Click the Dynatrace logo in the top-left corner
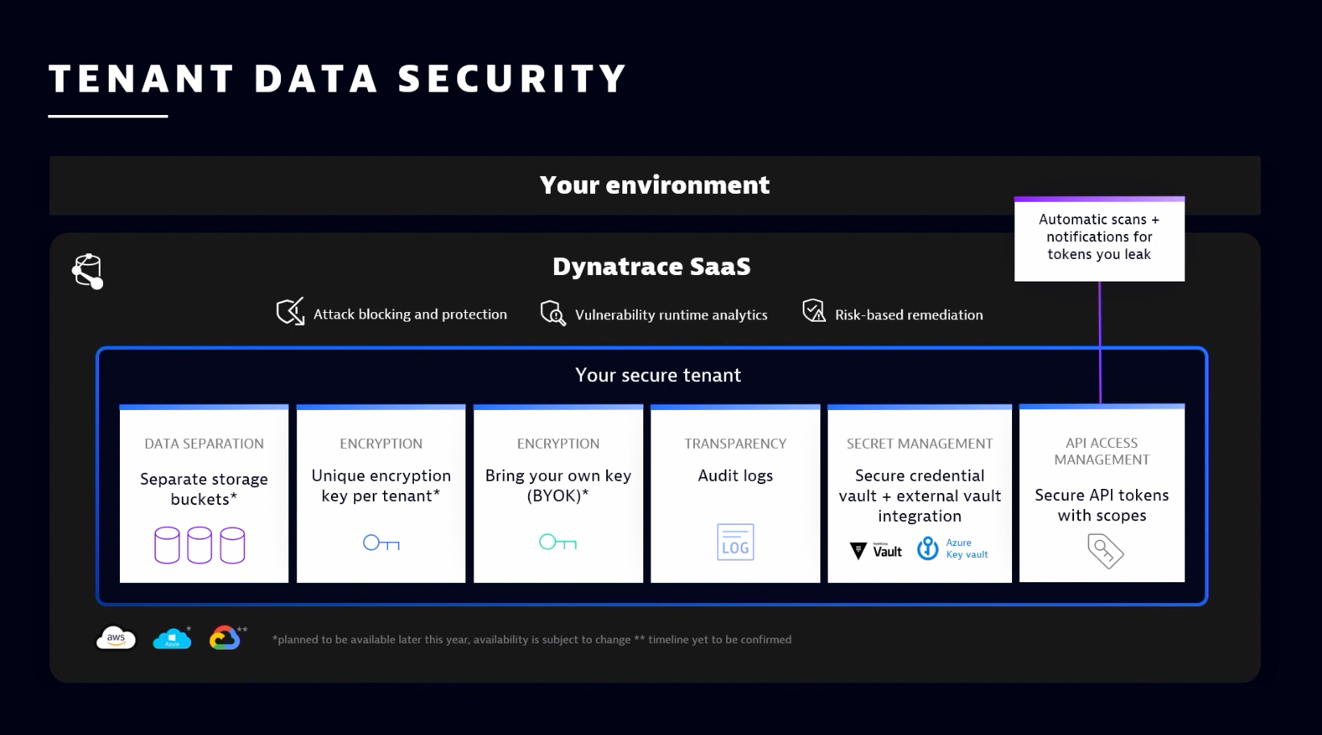Viewport: 1322px width, 735px height. point(87,271)
